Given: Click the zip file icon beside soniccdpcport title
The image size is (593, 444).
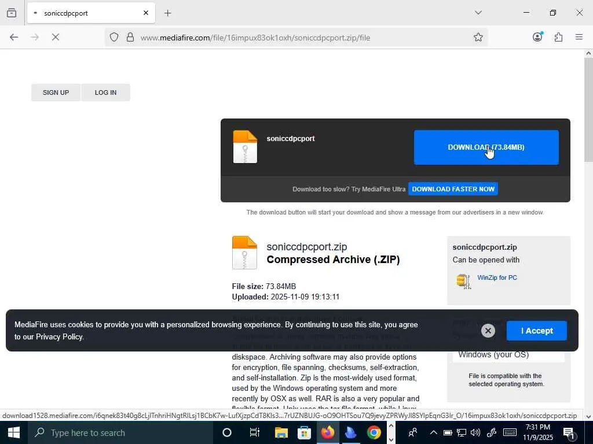Looking at the screenshot, I should click(245, 147).
